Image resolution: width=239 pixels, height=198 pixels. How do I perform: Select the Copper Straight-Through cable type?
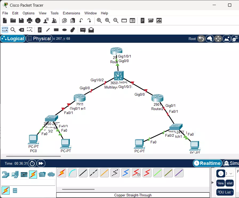83,173
